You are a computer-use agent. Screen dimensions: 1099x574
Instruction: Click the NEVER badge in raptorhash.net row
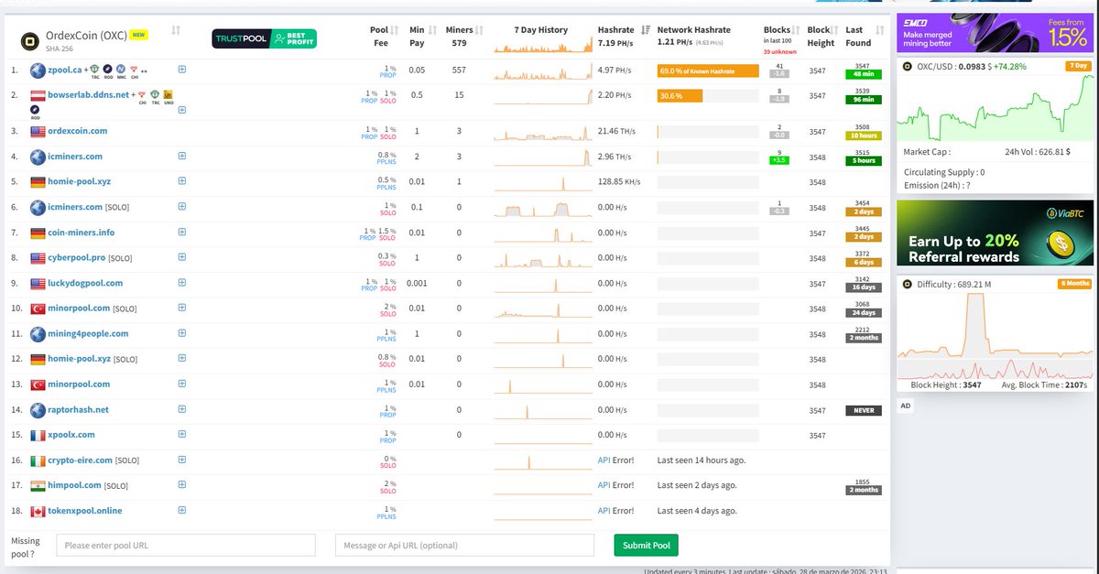[x=864, y=411]
